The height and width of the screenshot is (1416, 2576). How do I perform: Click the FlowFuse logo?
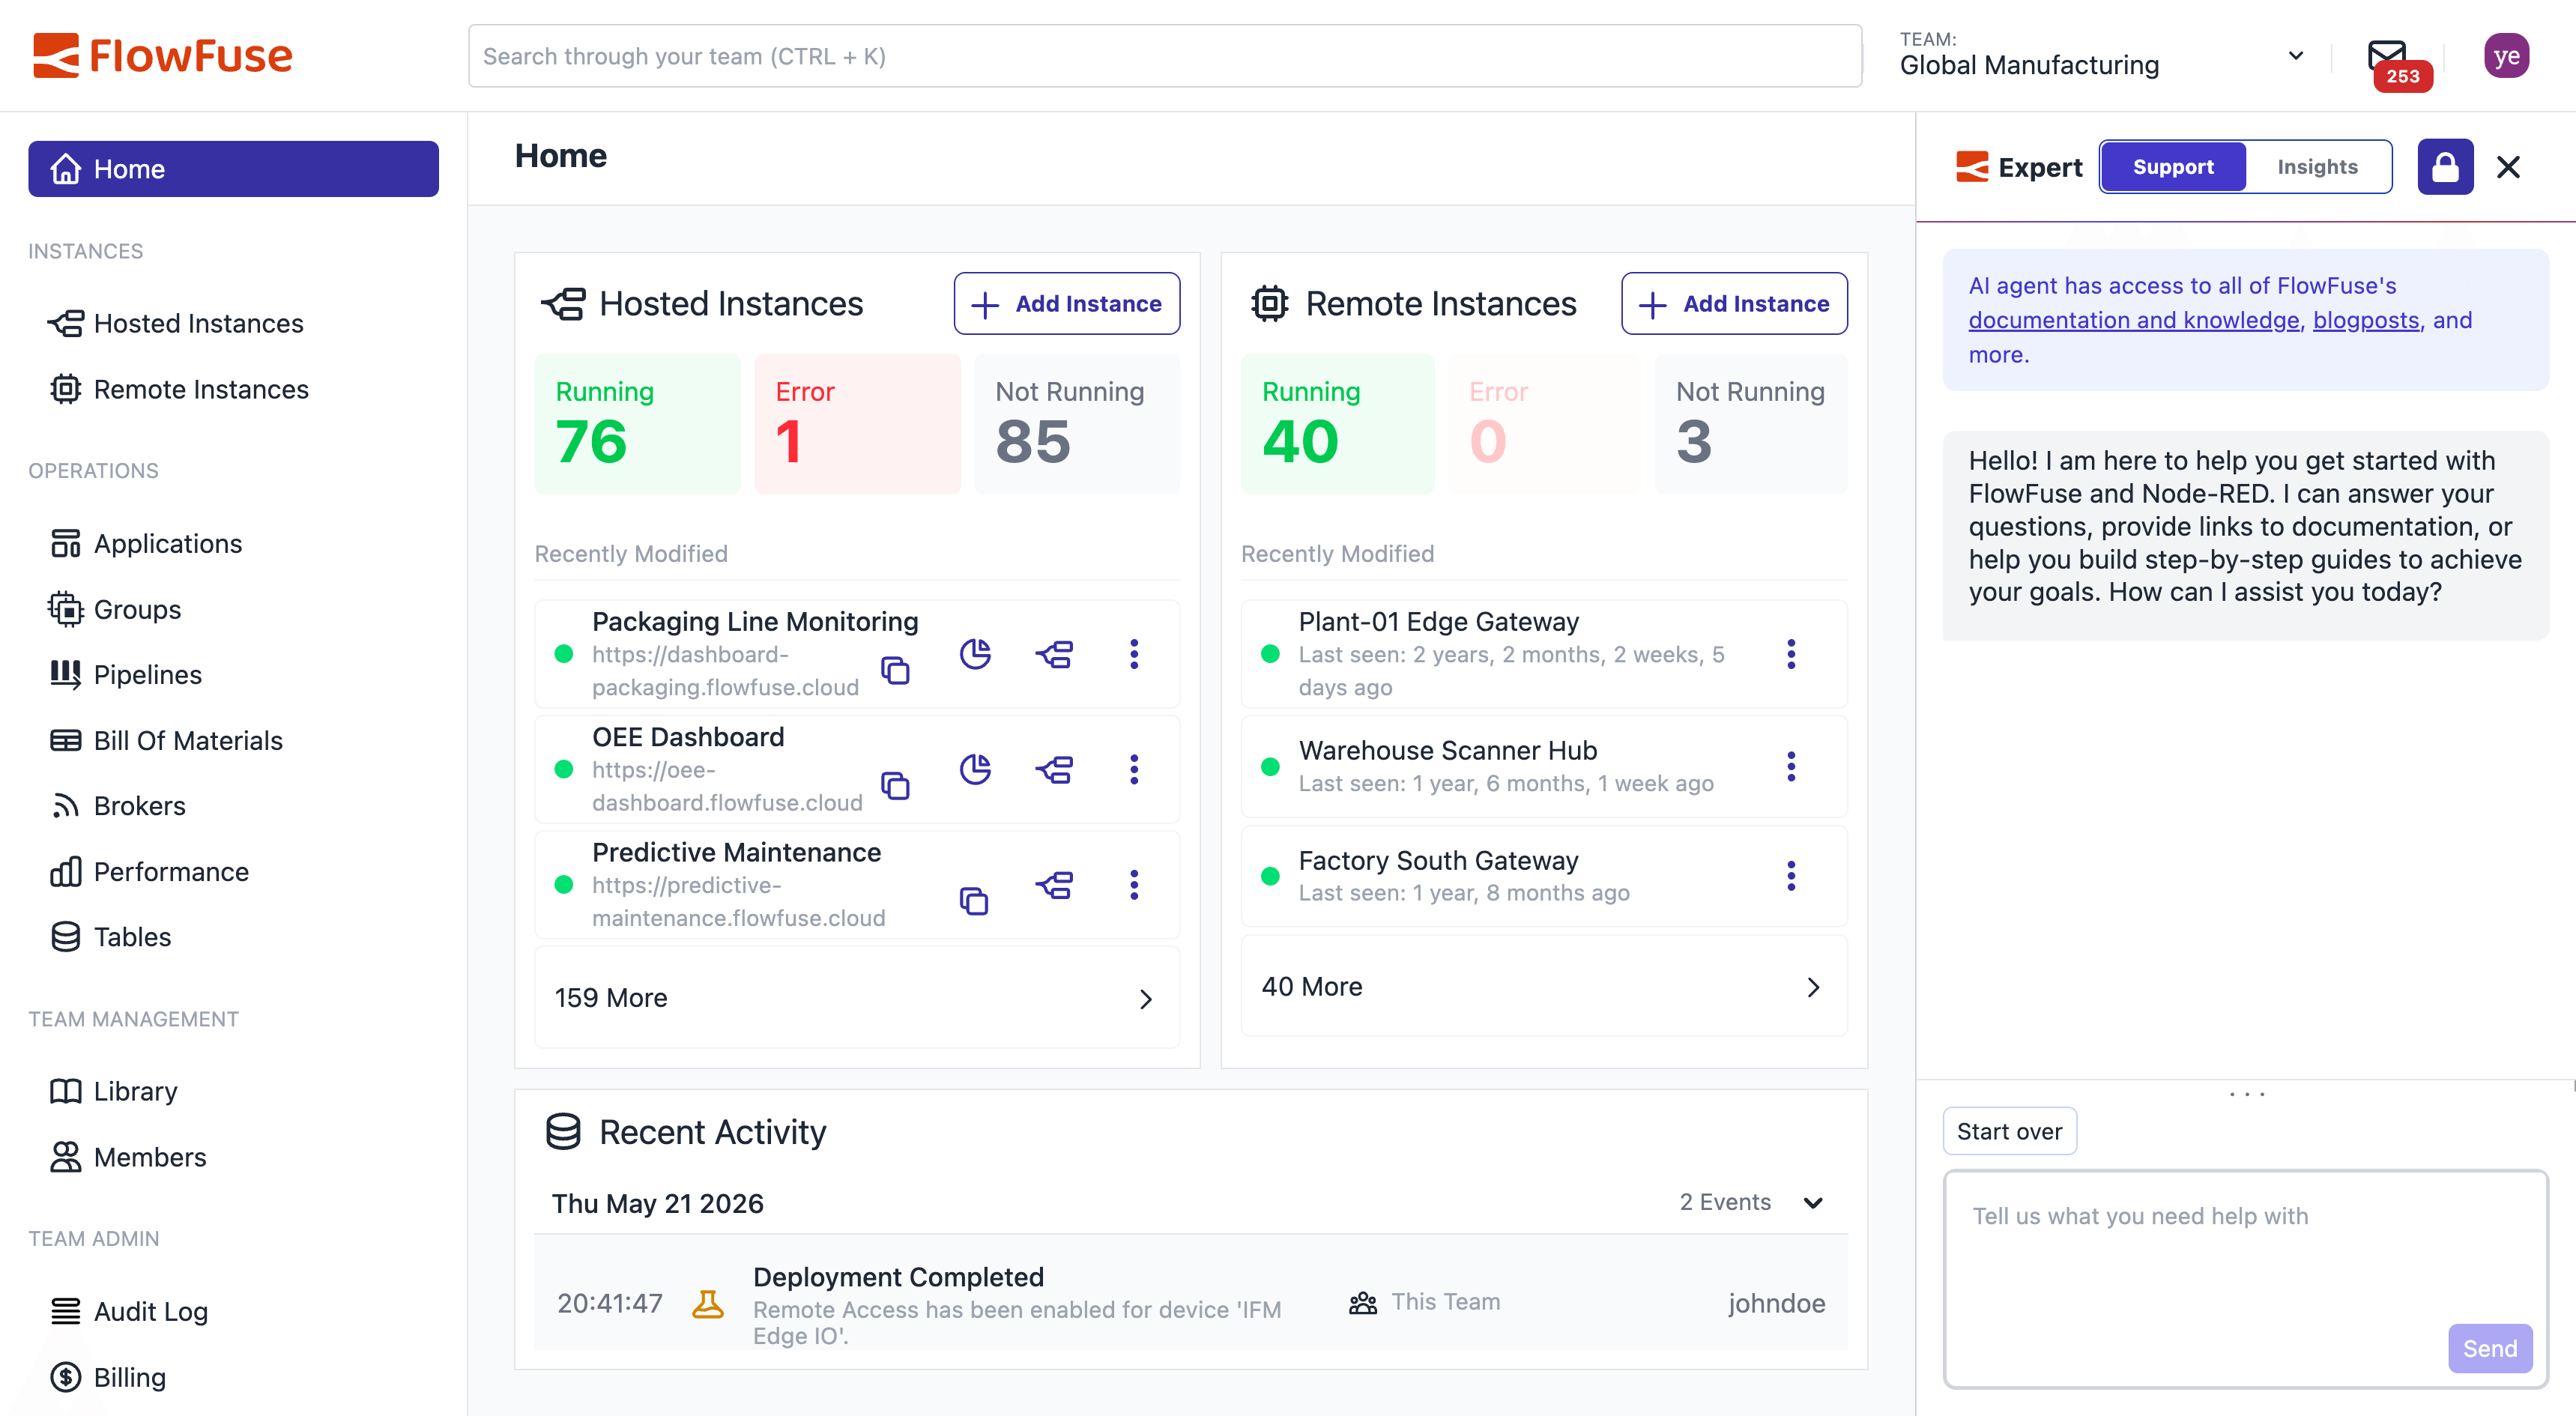[x=163, y=56]
